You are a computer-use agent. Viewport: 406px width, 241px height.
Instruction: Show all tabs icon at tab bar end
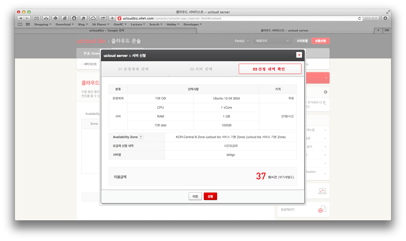(x=387, y=31)
